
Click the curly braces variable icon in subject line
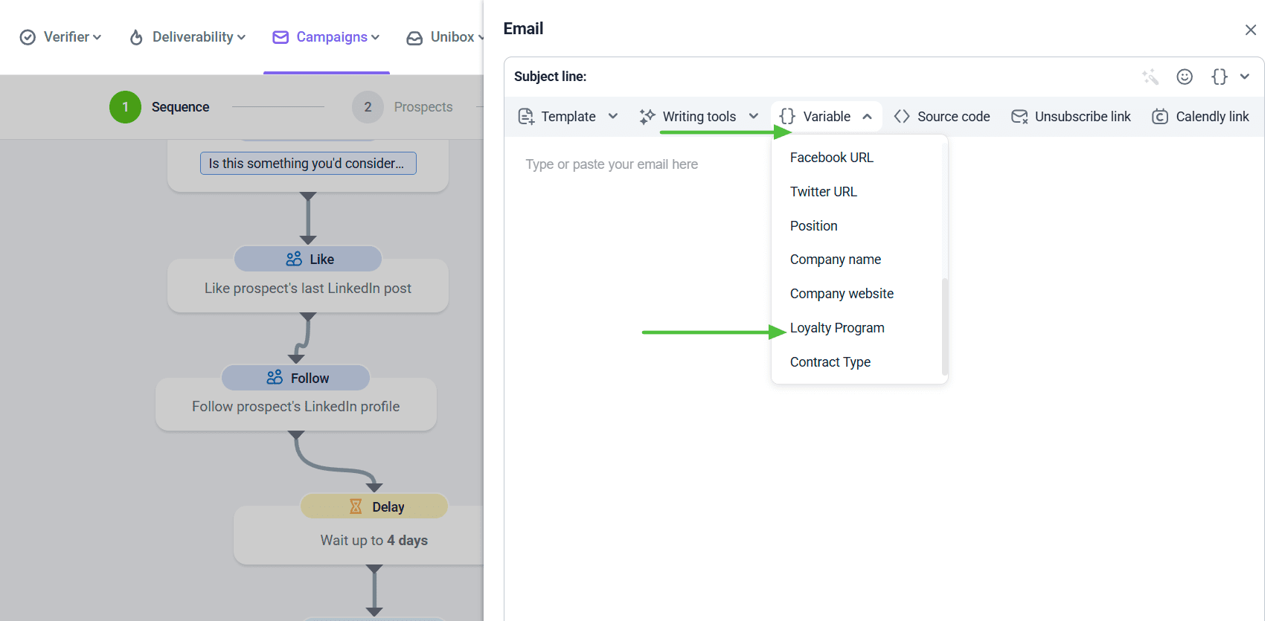point(1219,77)
